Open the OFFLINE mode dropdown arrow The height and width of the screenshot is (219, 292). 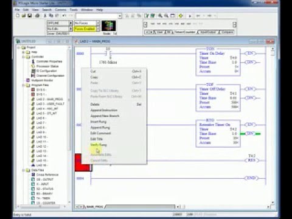click(71, 23)
